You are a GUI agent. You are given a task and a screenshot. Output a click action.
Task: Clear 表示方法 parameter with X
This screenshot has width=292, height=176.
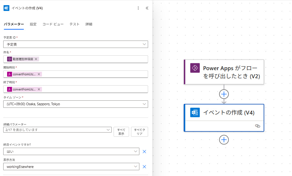144,167
